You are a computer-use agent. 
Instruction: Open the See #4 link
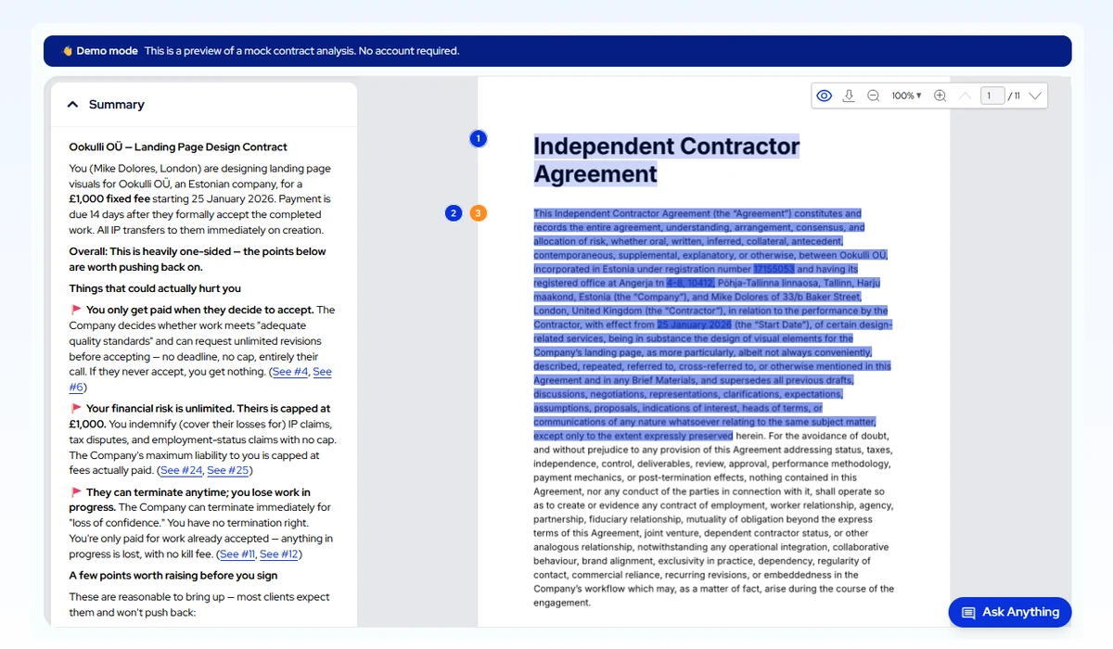290,372
